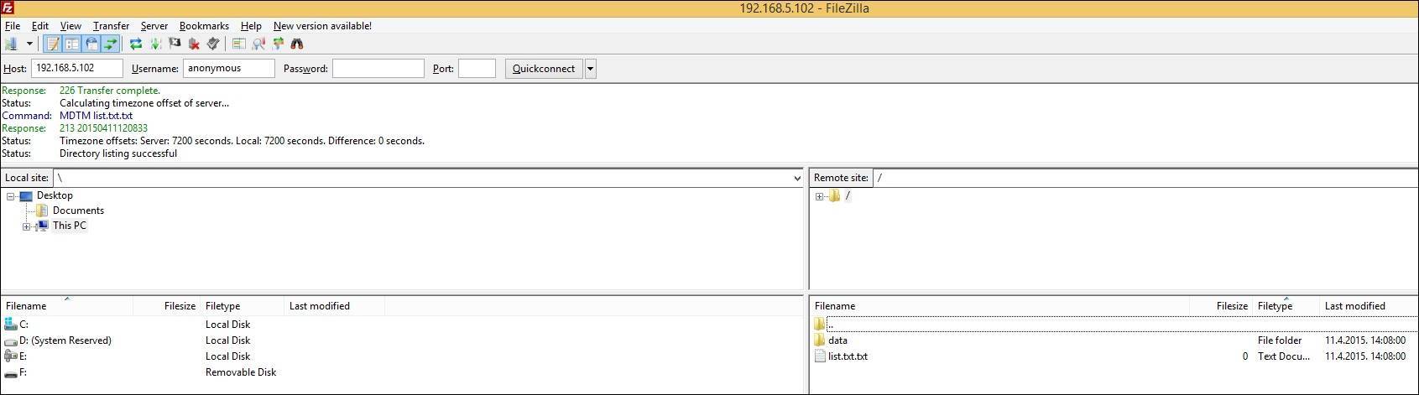The image size is (1419, 395).
Task: Toggle synchronized browsing
Action: (278, 44)
